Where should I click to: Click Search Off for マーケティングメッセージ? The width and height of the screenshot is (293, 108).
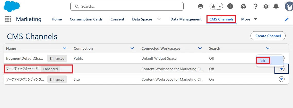211,69
